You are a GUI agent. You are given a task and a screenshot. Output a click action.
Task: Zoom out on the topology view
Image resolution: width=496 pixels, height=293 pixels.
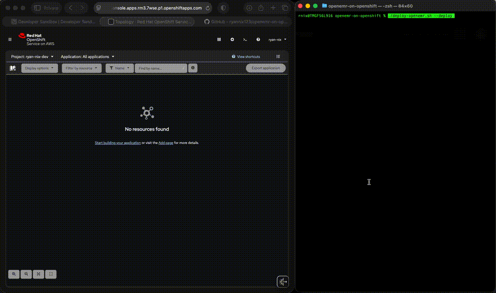coord(26,274)
